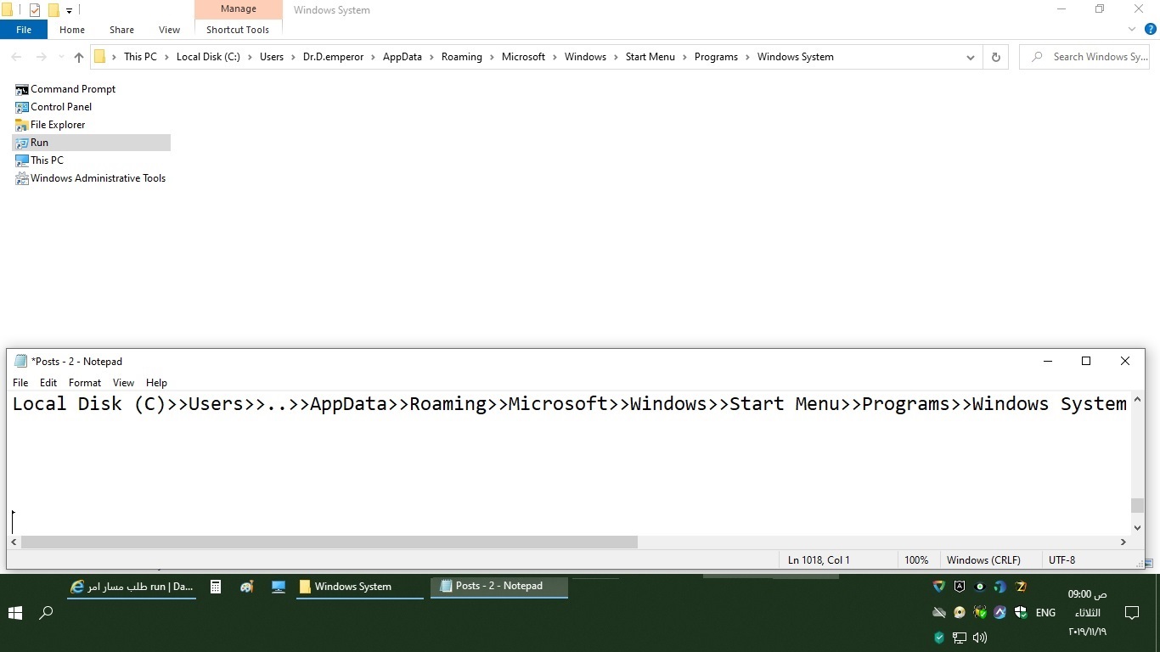The image size is (1160, 652).
Task: Open Notepad's Format menu
Action: tap(85, 383)
